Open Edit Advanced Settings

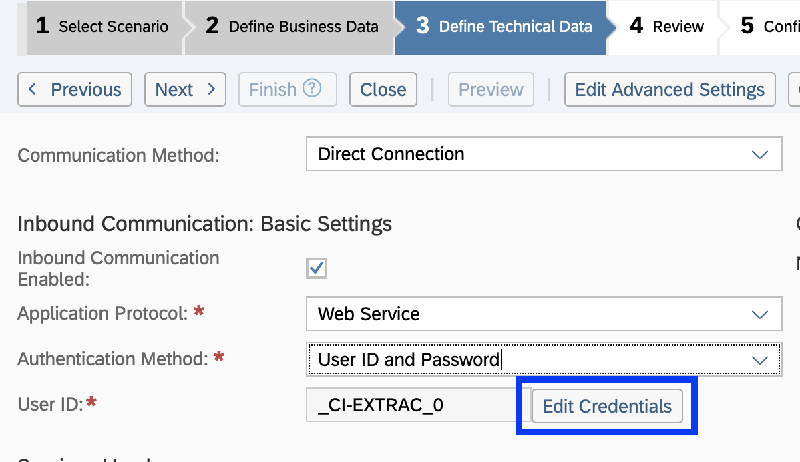669,89
